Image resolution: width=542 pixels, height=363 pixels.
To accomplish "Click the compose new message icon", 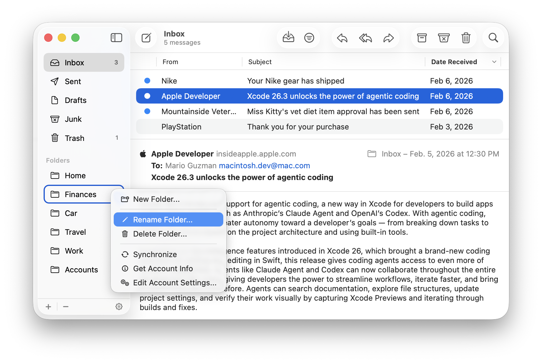I will coord(146,38).
